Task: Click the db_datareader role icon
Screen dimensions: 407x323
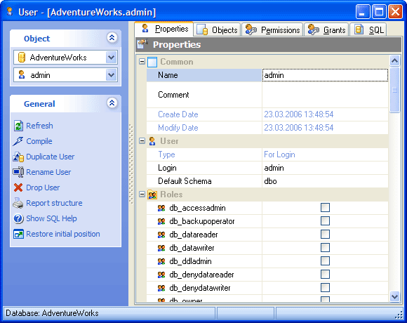Action: (x=161, y=235)
